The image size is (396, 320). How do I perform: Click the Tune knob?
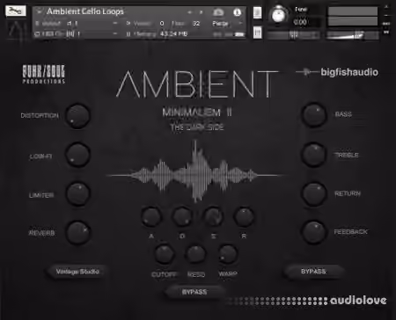(278, 15)
